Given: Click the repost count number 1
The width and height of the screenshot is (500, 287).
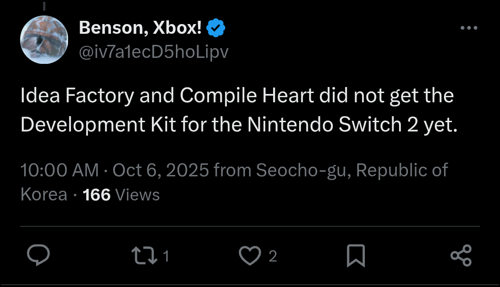Looking at the screenshot, I should click(x=166, y=256).
